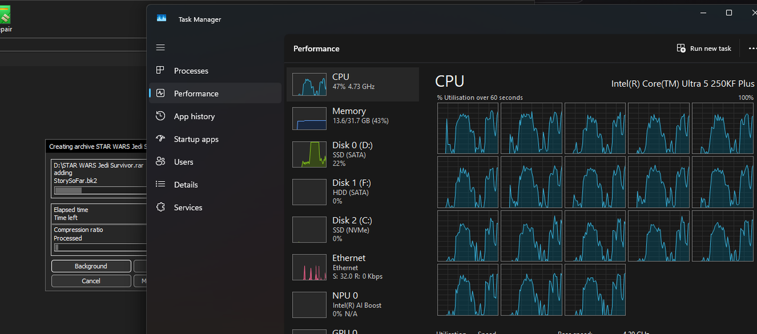The width and height of the screenshot is (757, 334).
Task: Click 'Time left' label in WinRAR
Action: pos(66,218)
